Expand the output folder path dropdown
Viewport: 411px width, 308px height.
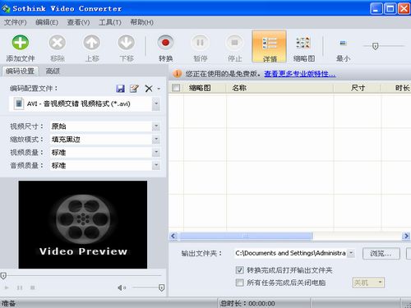351,253
